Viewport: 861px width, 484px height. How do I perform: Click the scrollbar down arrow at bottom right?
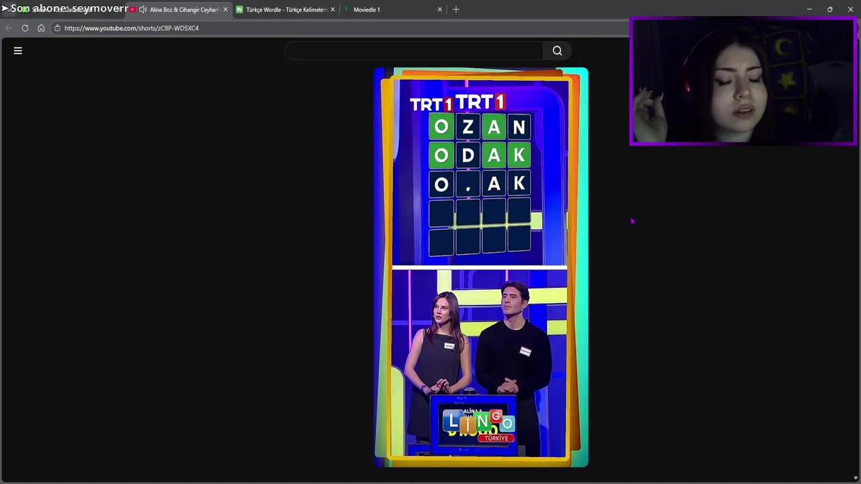click(x=856, y=478)
